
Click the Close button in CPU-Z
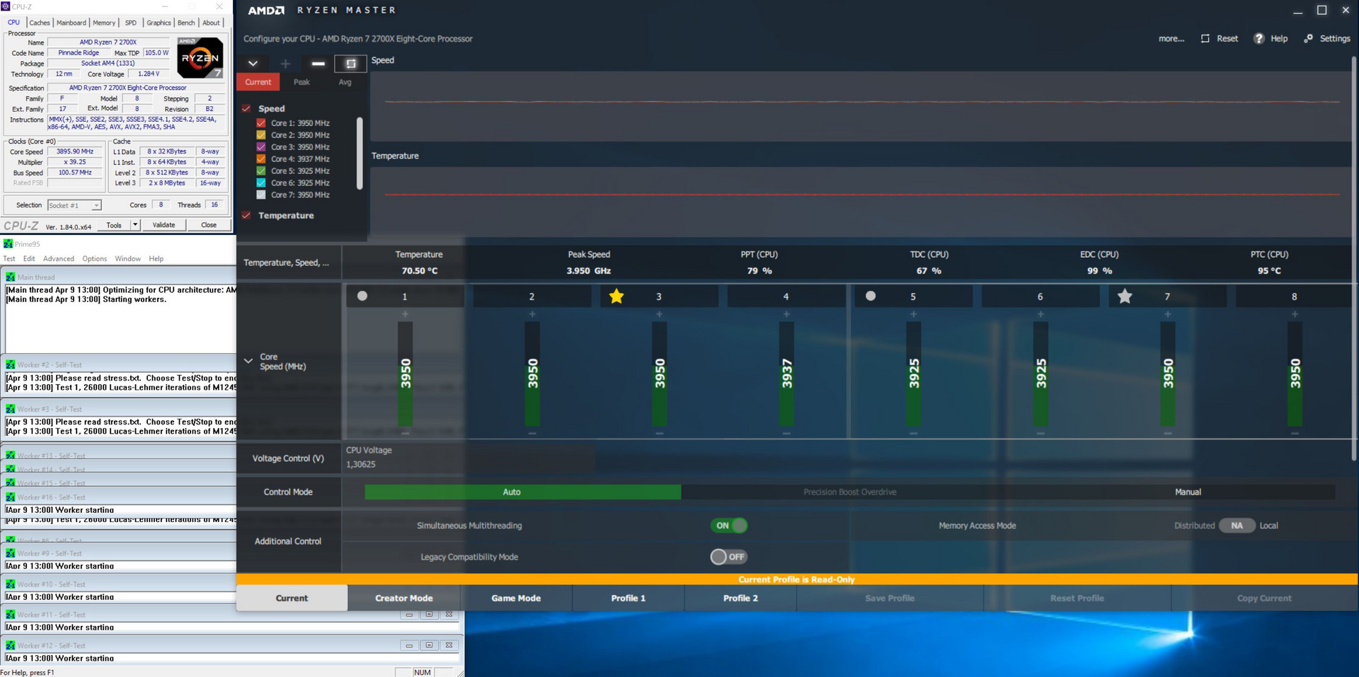point(209,225)
